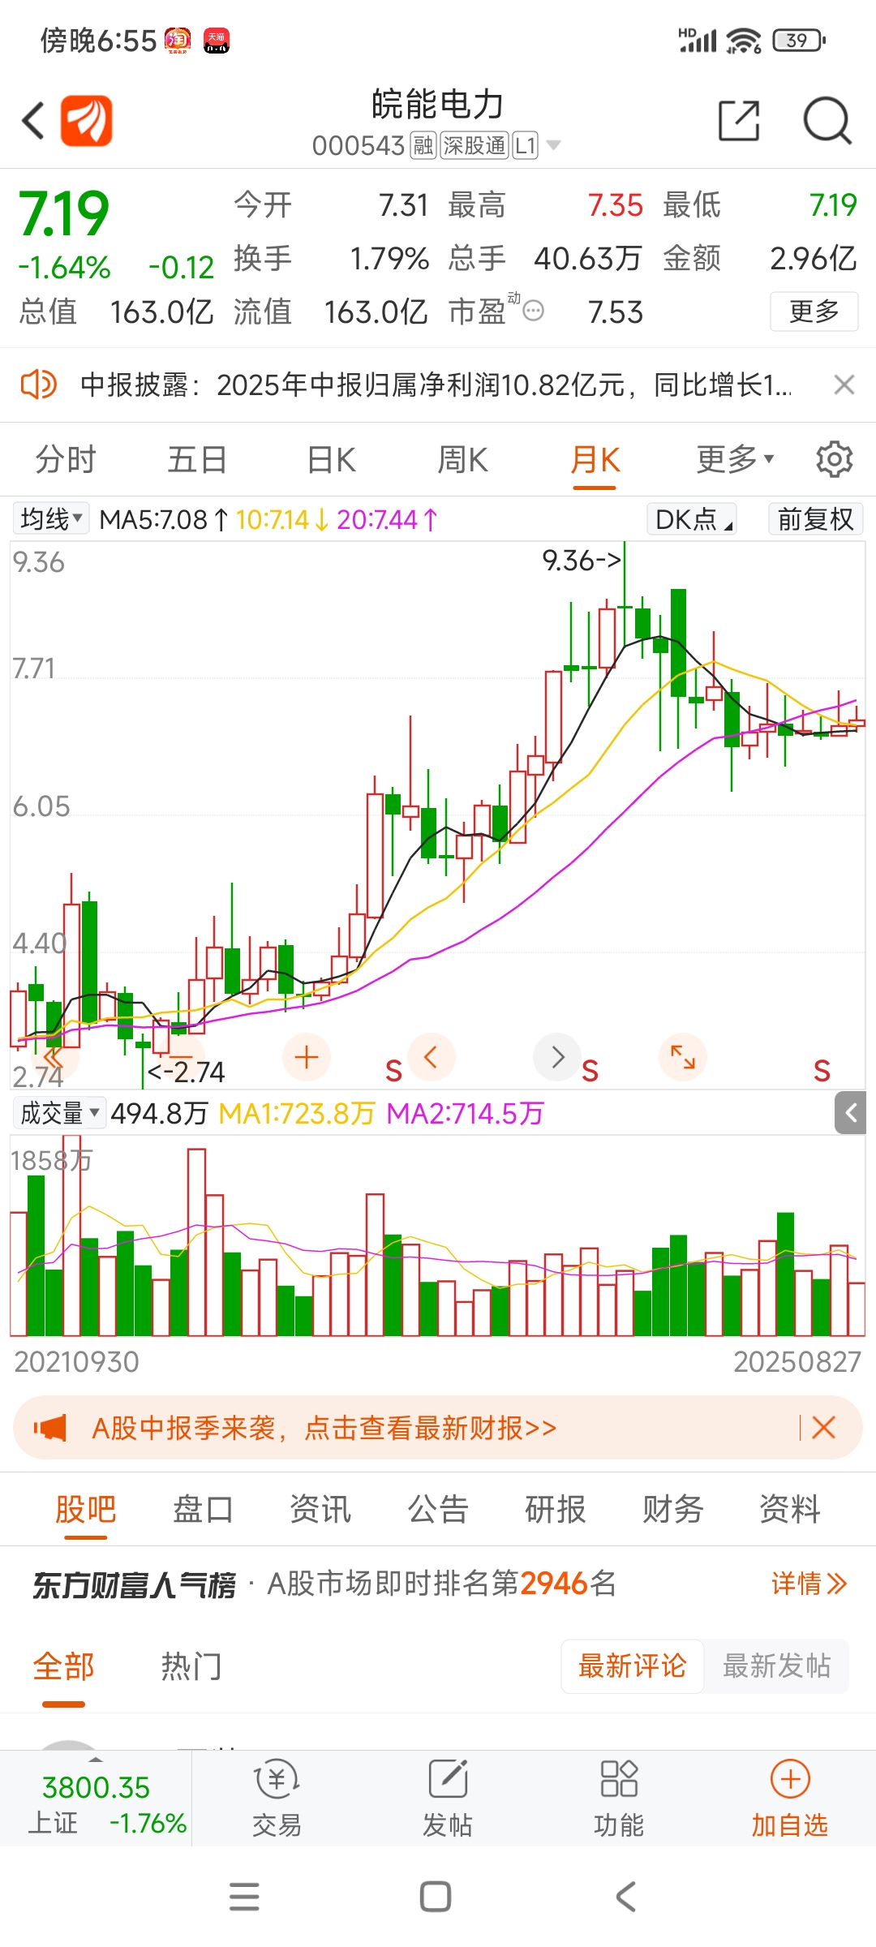Image resolution: width=876 pixels, height=1947 pixels.
Task: Select the 热门 posts filter
Action: [191, 1667]
